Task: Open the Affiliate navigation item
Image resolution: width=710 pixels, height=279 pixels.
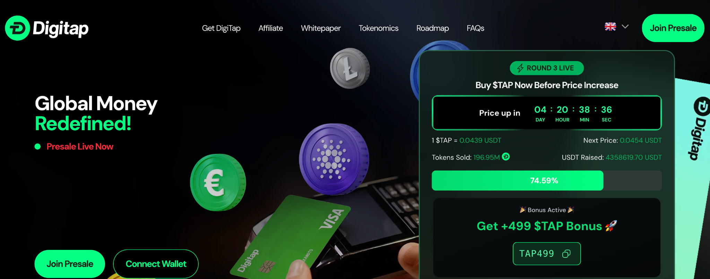Action: click(x=271, y=28)
